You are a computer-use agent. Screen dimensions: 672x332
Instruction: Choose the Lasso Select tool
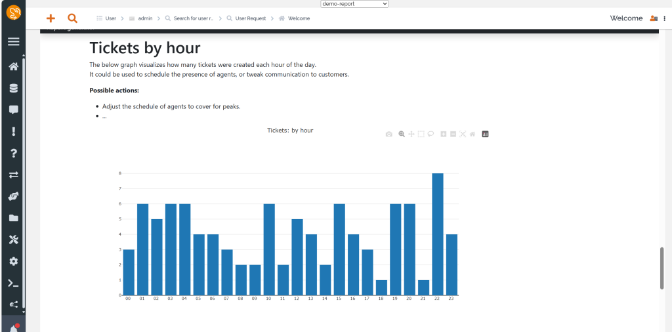[x=430, y=135]
